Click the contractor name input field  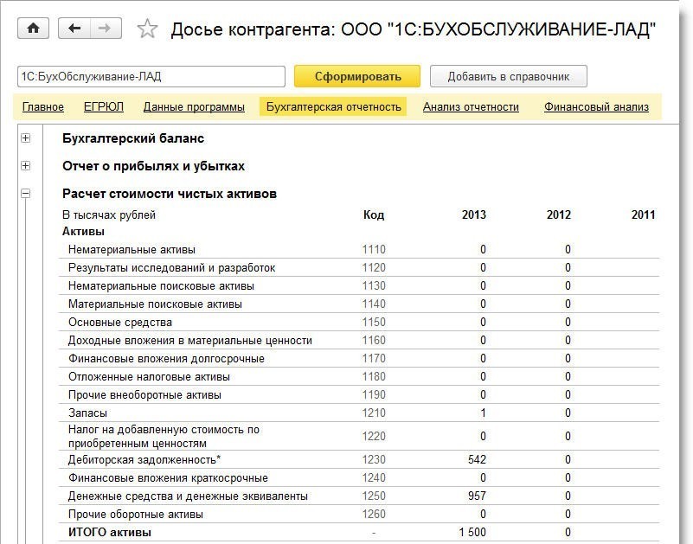pyautogui.click(x=151, y=76)
